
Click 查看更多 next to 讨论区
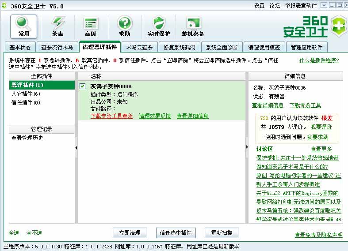click(x=321, y=149)
